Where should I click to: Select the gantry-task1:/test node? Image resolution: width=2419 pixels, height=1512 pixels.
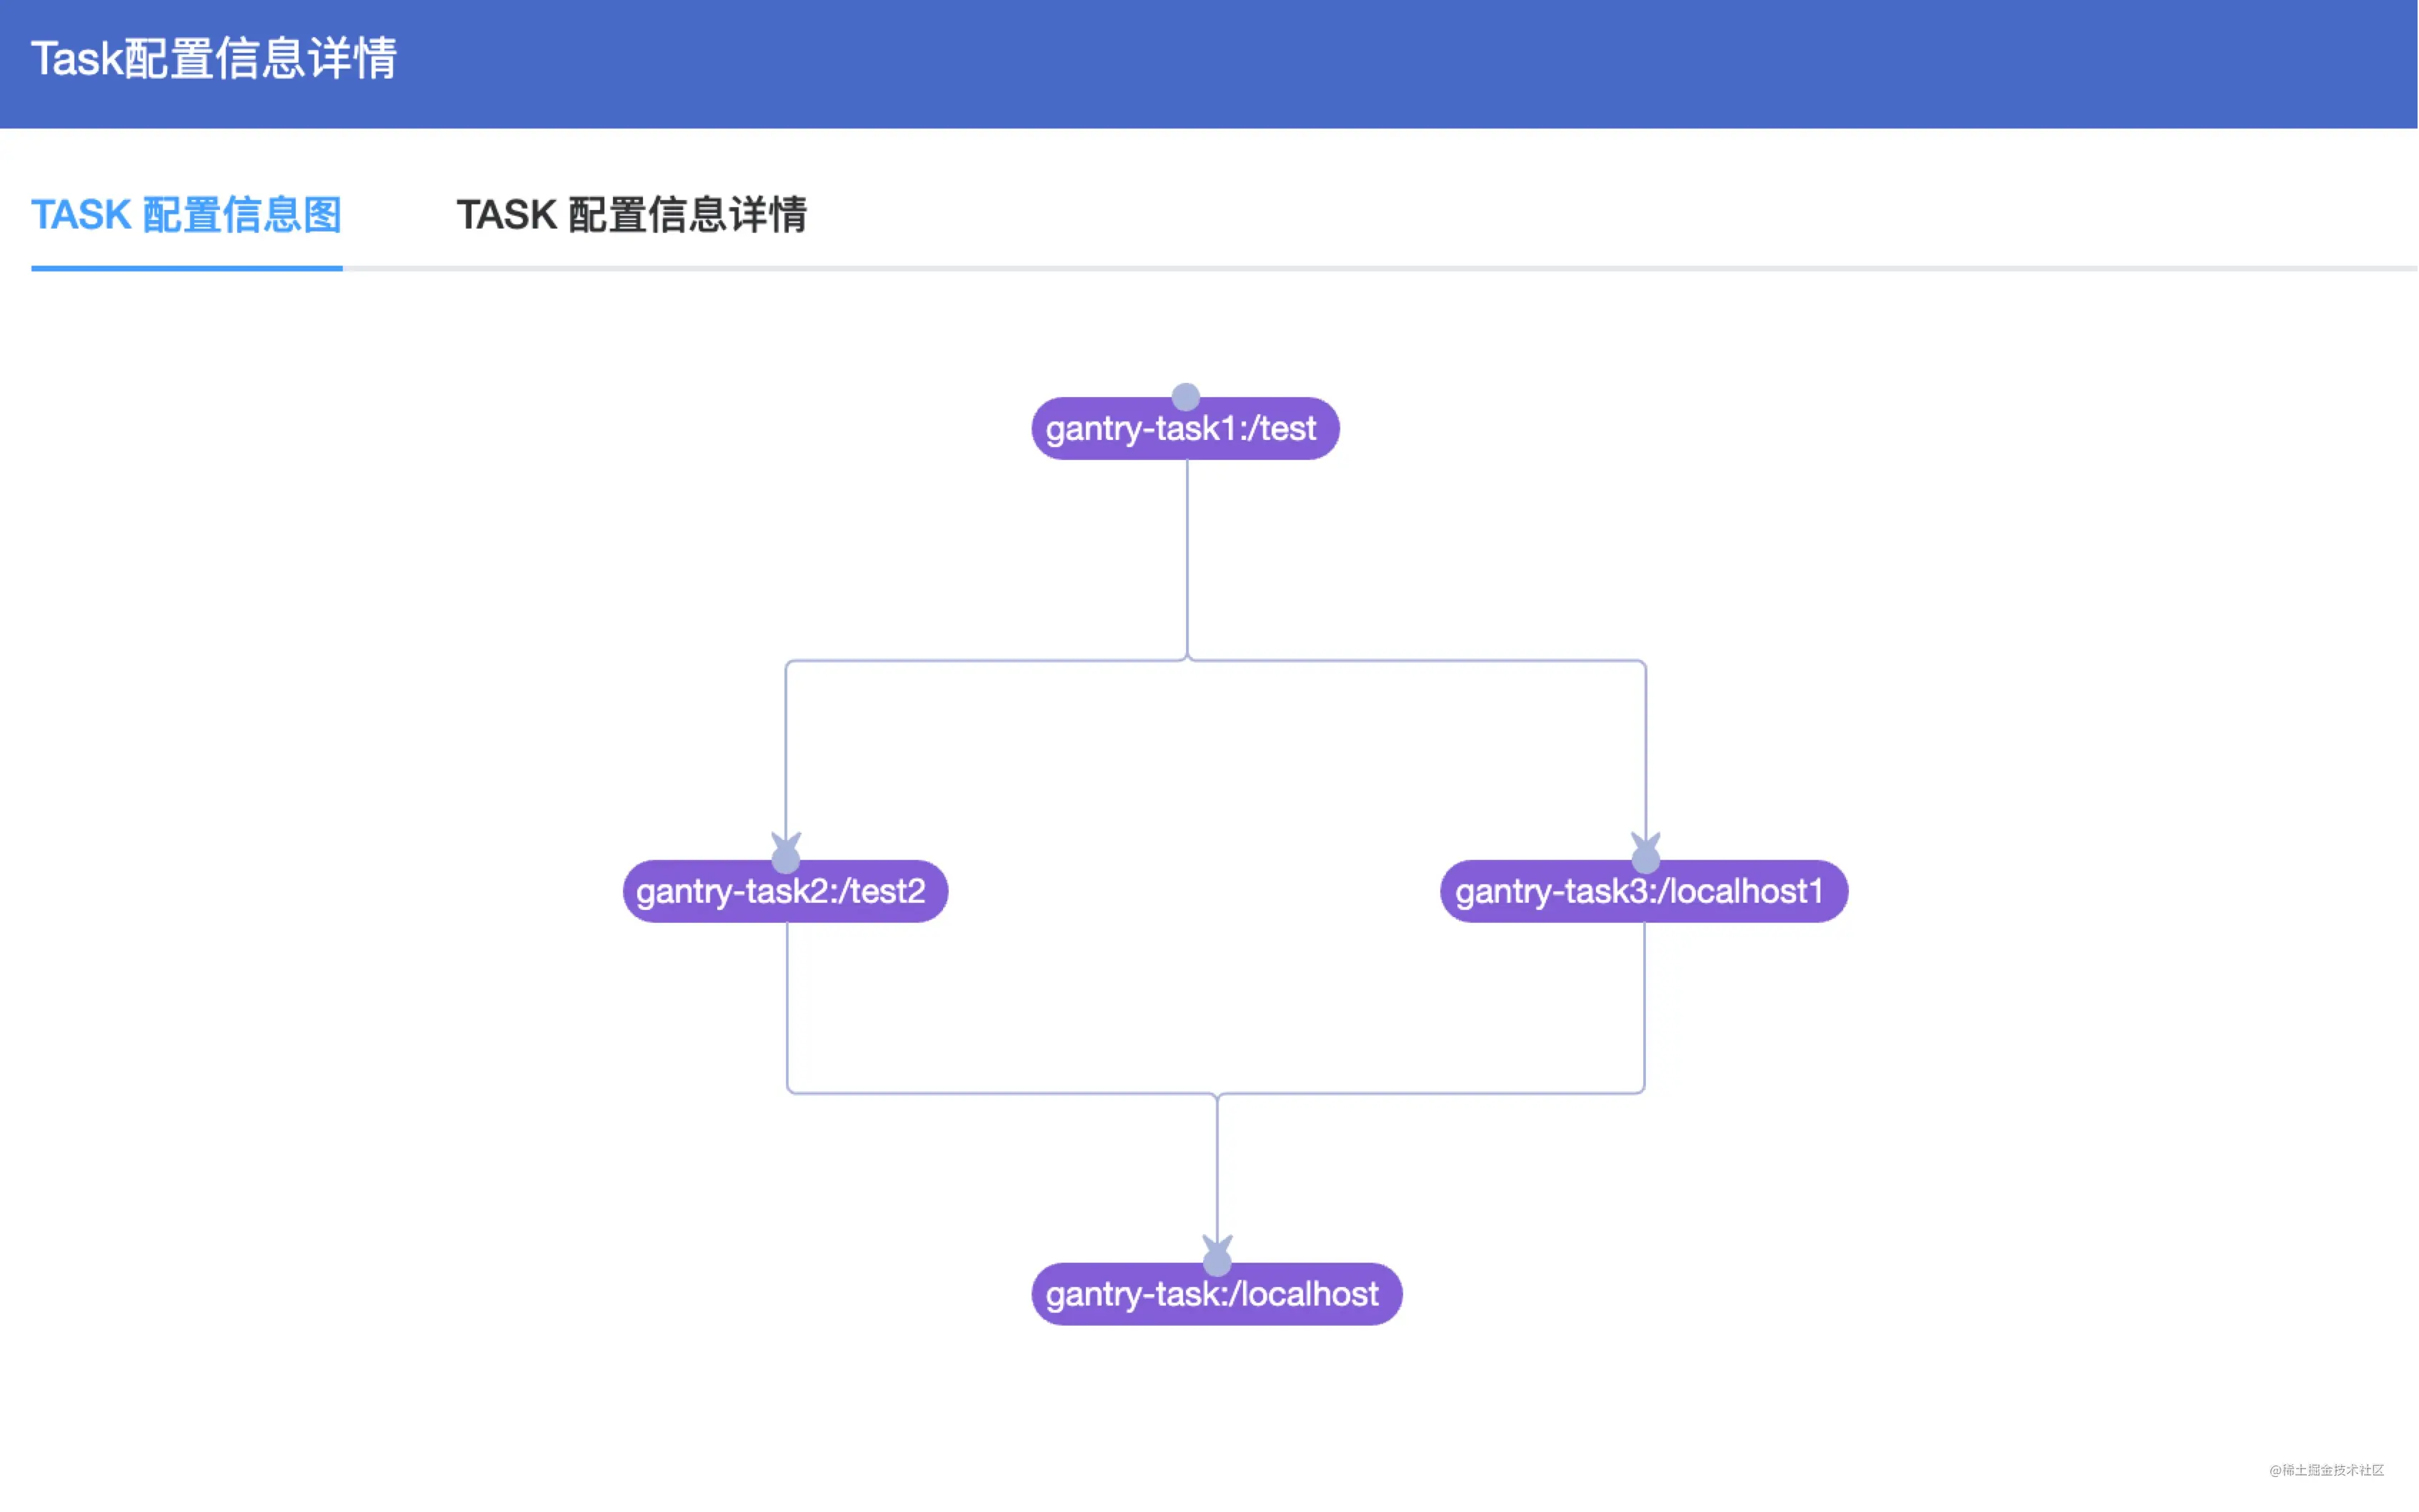pos(1186,429)
